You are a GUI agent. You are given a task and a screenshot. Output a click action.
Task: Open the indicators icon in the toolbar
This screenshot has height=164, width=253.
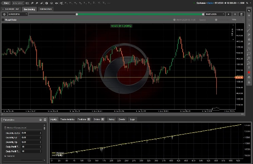click(x=61, y=3)
